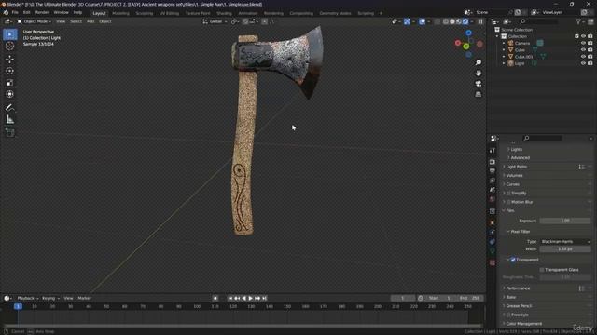
Task: Click the viewport pan hand icon
Action: tap(479, 73)
